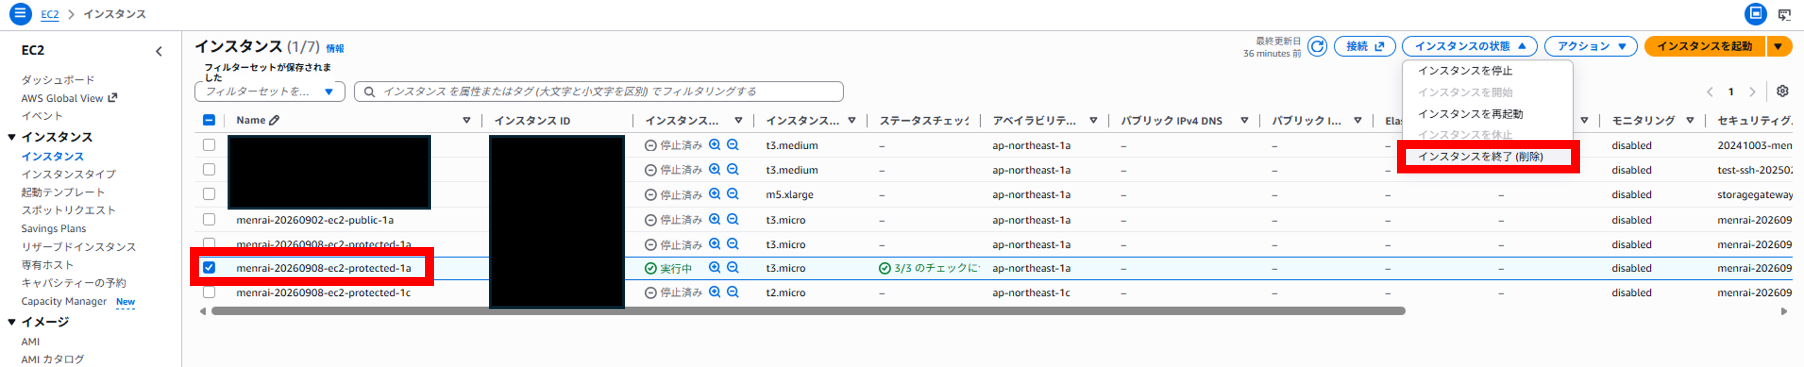This screenshot has height=367, width=1804.
Task: Collapse the インスタンス sidebar section
Action: 12,137
